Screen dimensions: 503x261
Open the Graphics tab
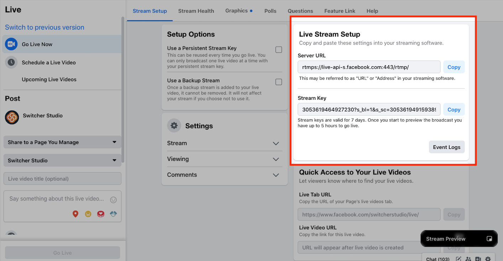coord(239,11)
